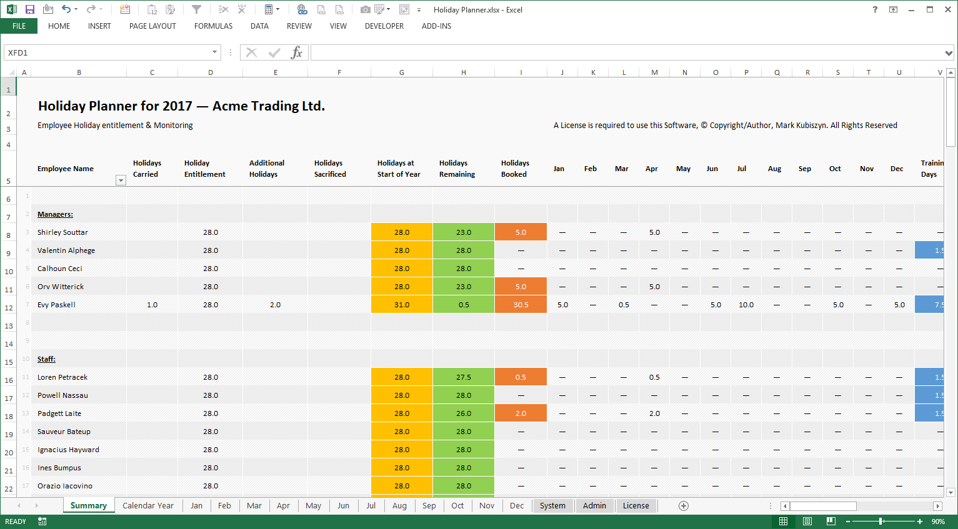Screen dimensions: 958x529
Task: Select the Admin sheet tab
Action: click(x=594, y=506)
